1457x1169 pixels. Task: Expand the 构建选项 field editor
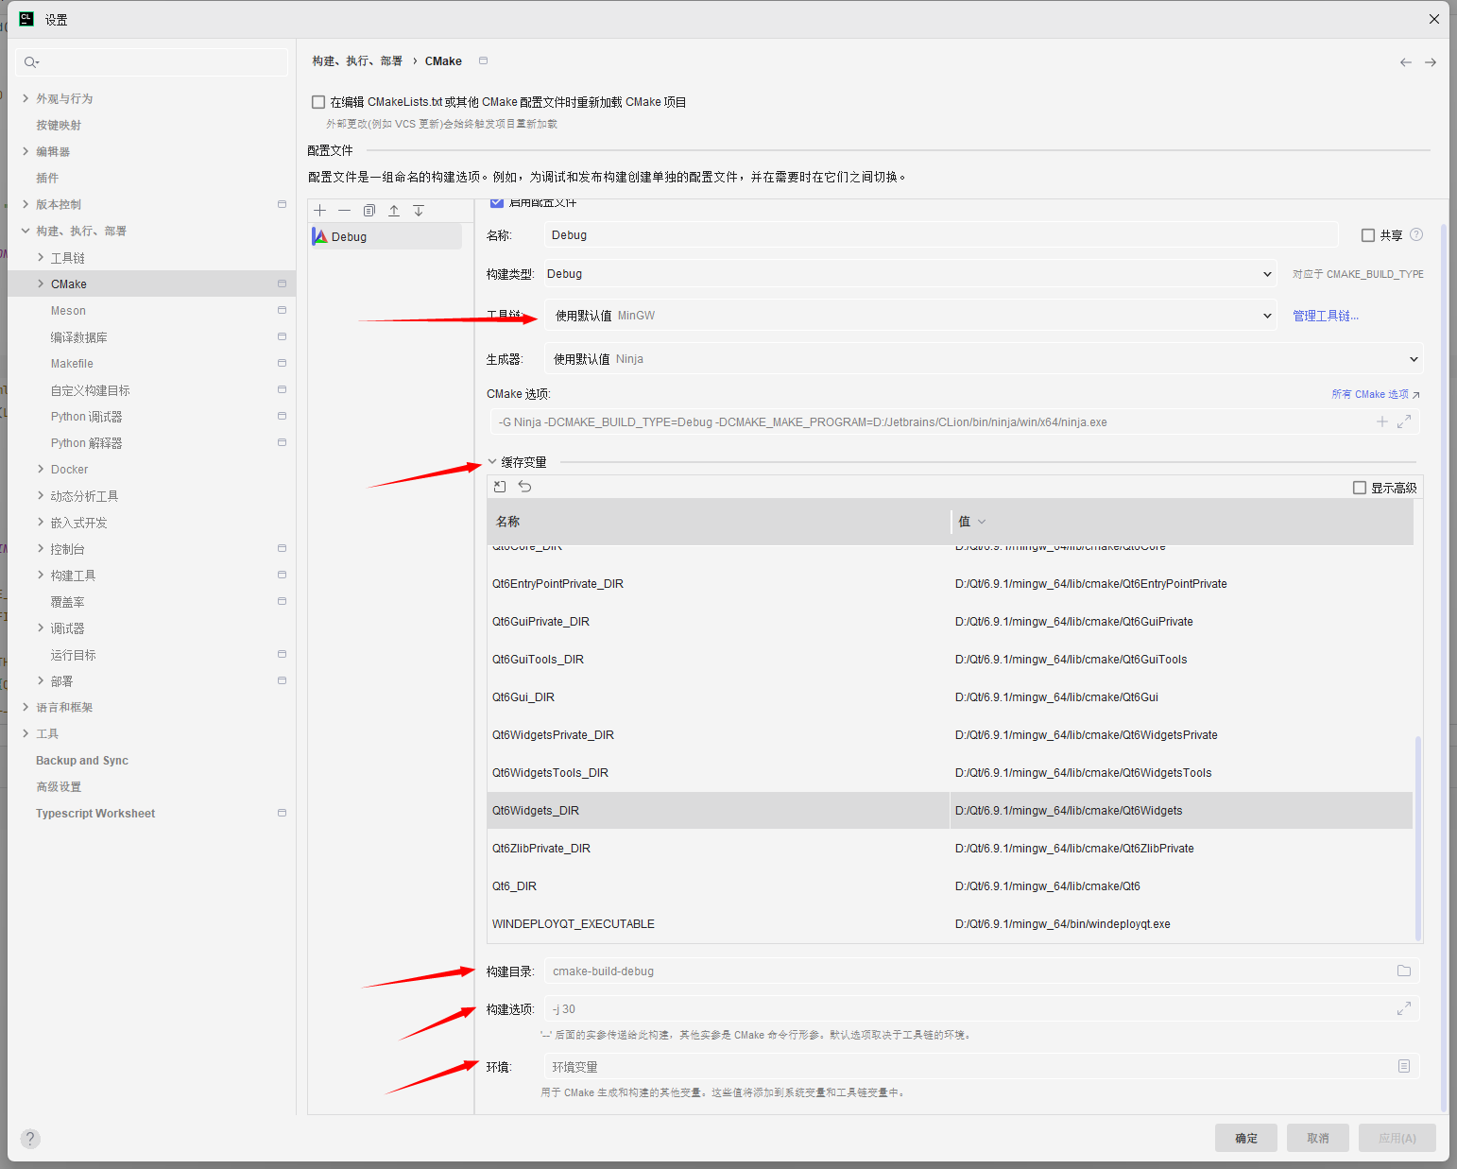(x=1404, y=1008)
